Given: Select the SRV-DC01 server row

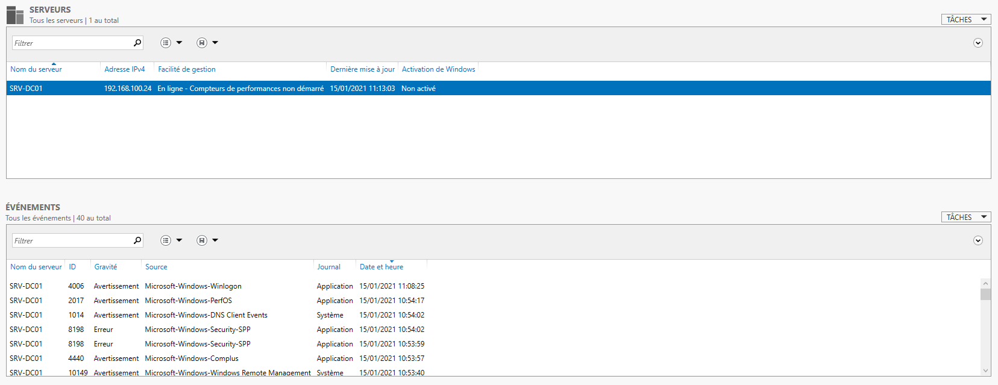Looking at the screenshot, I should [241, 89].
